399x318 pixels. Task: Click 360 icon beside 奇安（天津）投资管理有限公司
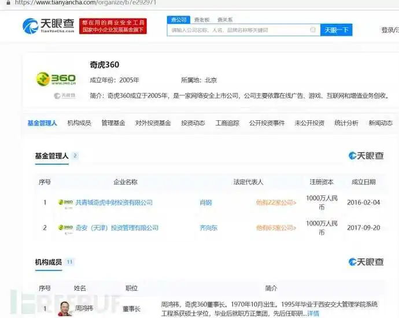pos(66,228)
